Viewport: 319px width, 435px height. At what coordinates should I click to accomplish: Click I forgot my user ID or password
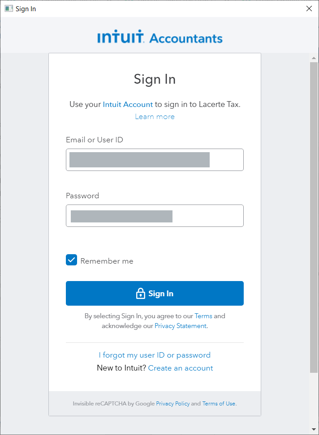(155, 355)
